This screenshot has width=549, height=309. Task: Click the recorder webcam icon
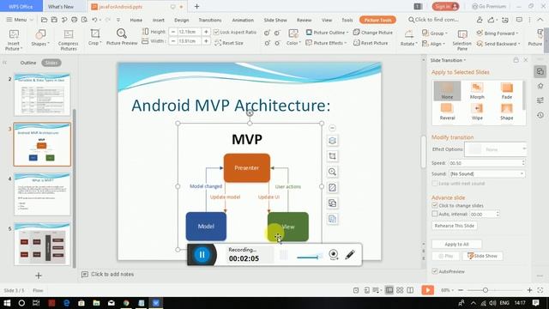334,254
